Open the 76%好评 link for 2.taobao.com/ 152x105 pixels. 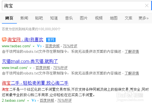(x=65, y=101)
